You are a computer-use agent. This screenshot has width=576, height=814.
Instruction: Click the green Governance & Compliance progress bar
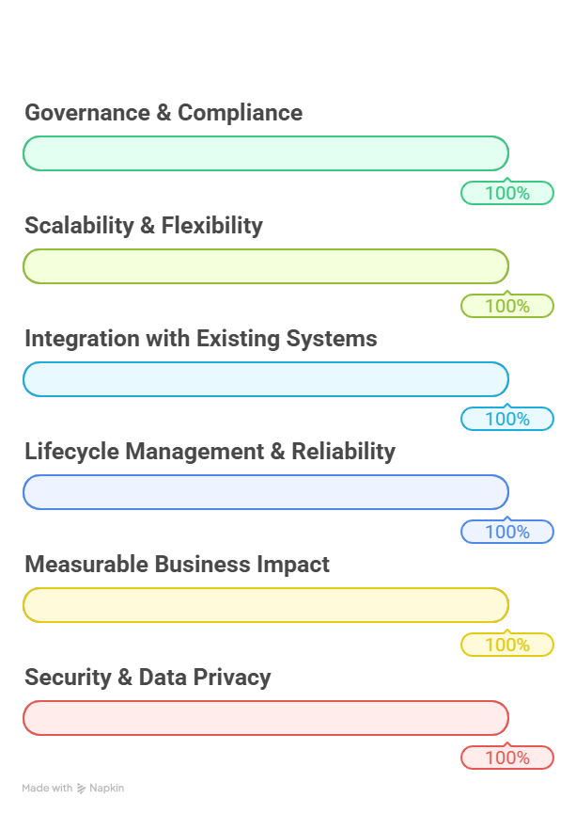click(x=265, y=153)
